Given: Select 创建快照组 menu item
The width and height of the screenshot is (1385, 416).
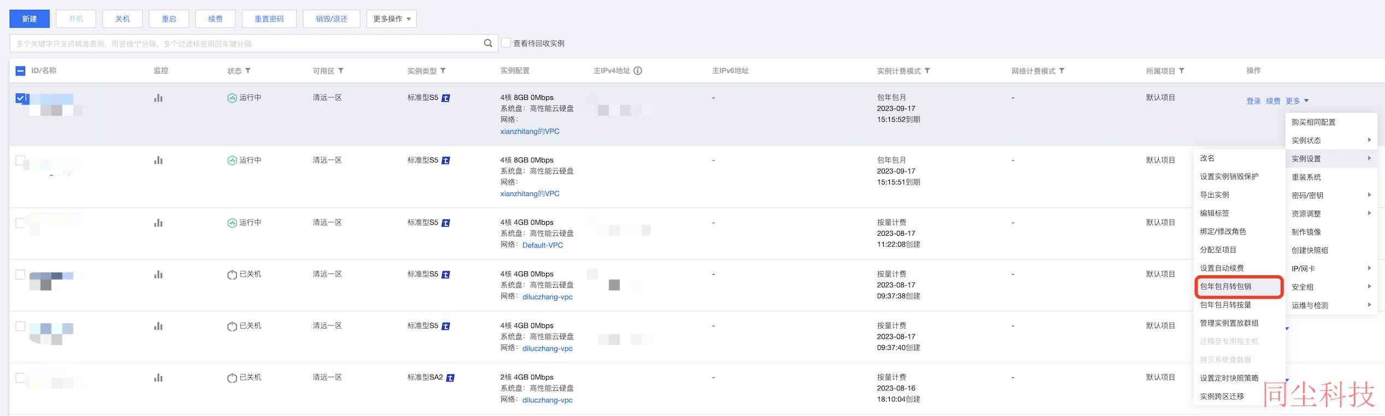Looking at the screenshot, I should tap(1331, 250).
